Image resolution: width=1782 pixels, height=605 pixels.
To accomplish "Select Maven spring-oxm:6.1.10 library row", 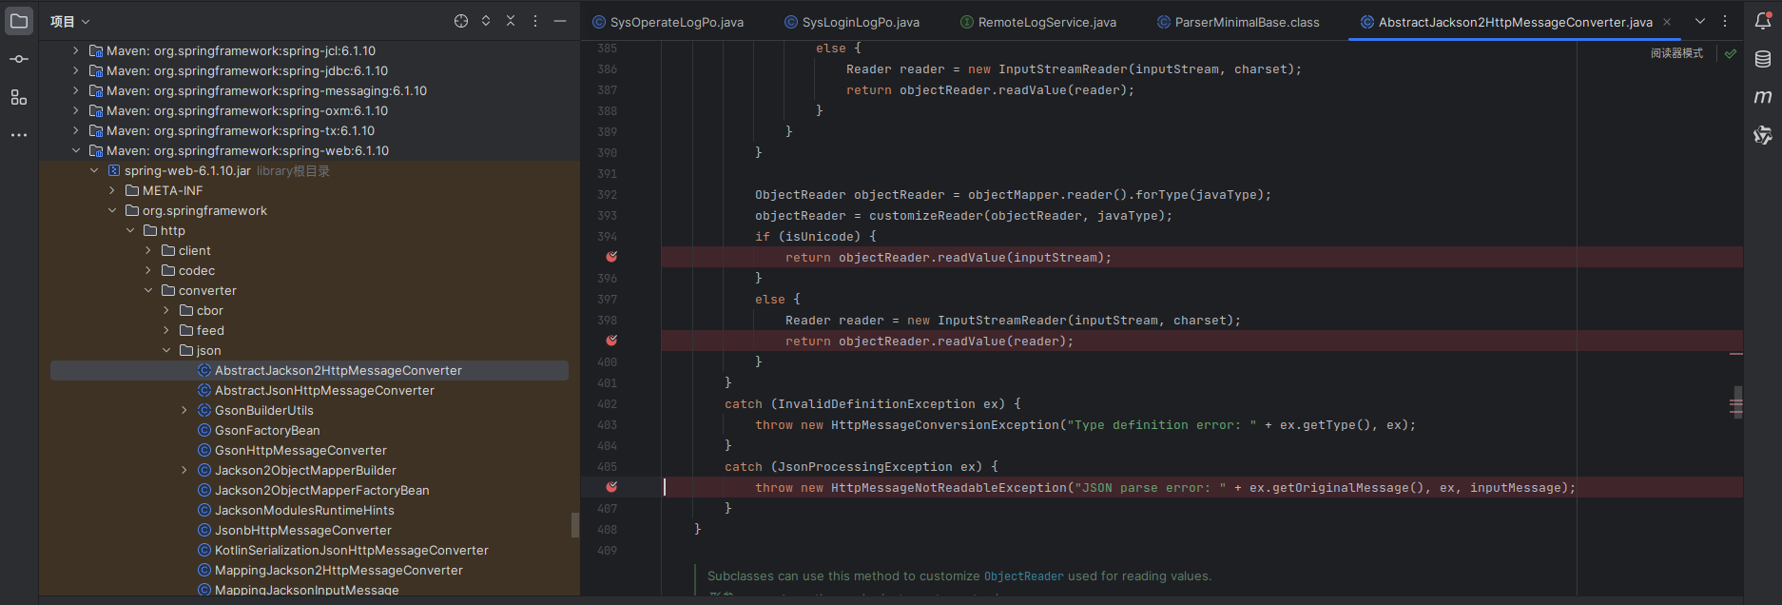I will click(x=309, y=110).
